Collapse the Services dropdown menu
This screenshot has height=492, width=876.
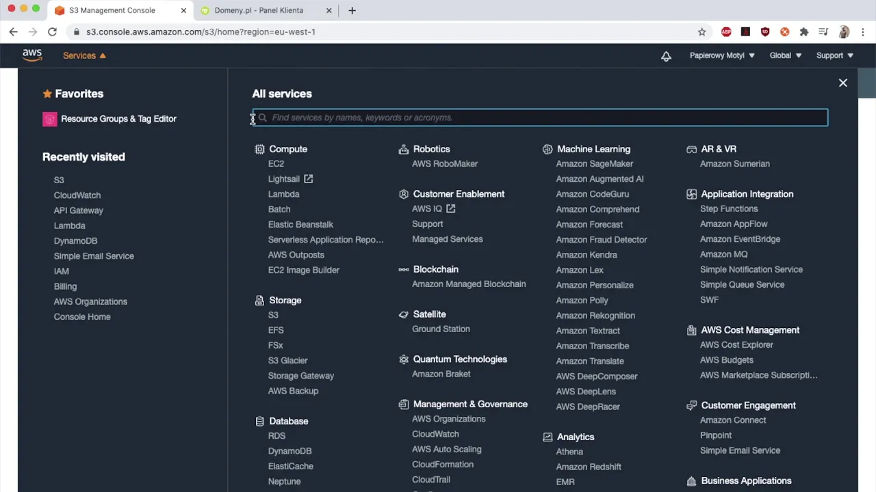point(84,55)
